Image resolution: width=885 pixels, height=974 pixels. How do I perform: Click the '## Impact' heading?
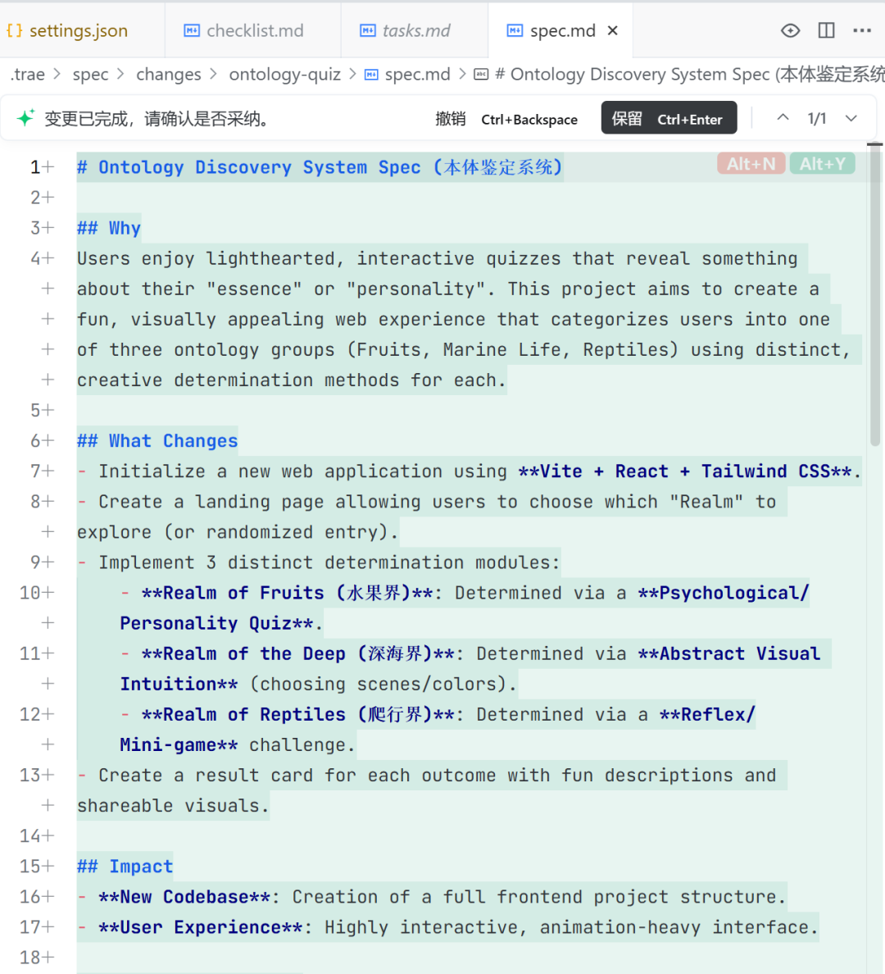pos(125,867)
